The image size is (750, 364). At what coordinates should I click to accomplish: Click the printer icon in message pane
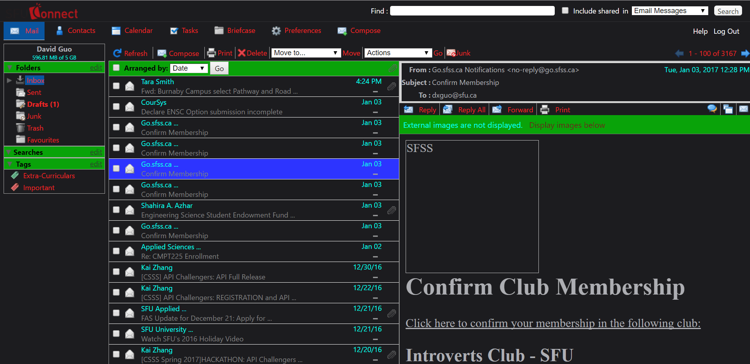click(x=545, y=110)
